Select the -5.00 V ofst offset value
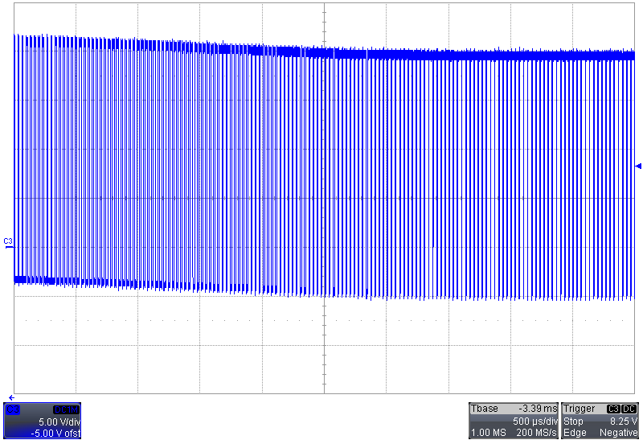The width and height of the screenshot is (643, 440). click(x=55, y=433)
